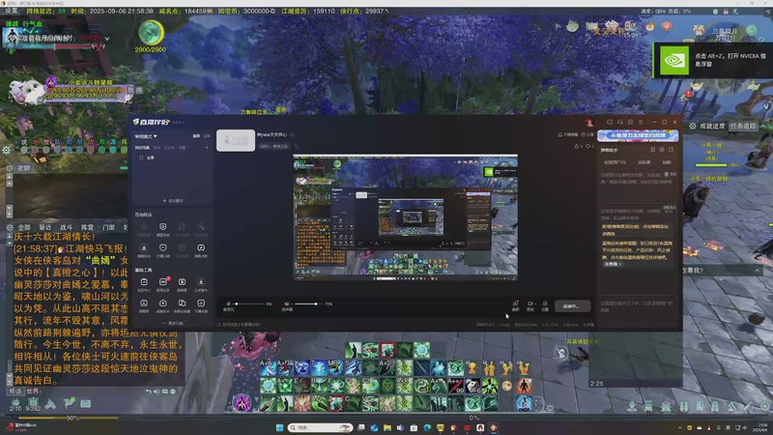Click the 去查看 go view button
Image resolution: width=773 pixels, height=435 pixels.
click(613, 264)
